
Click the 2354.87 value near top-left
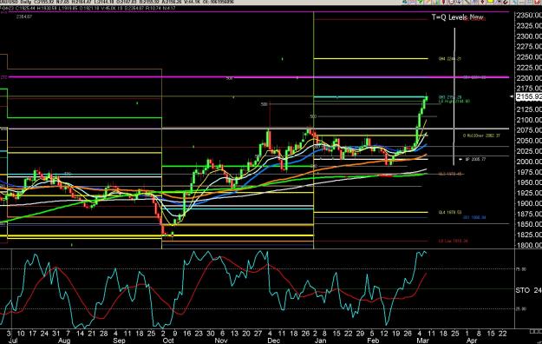pyautogui.click(x=24, y=17)
